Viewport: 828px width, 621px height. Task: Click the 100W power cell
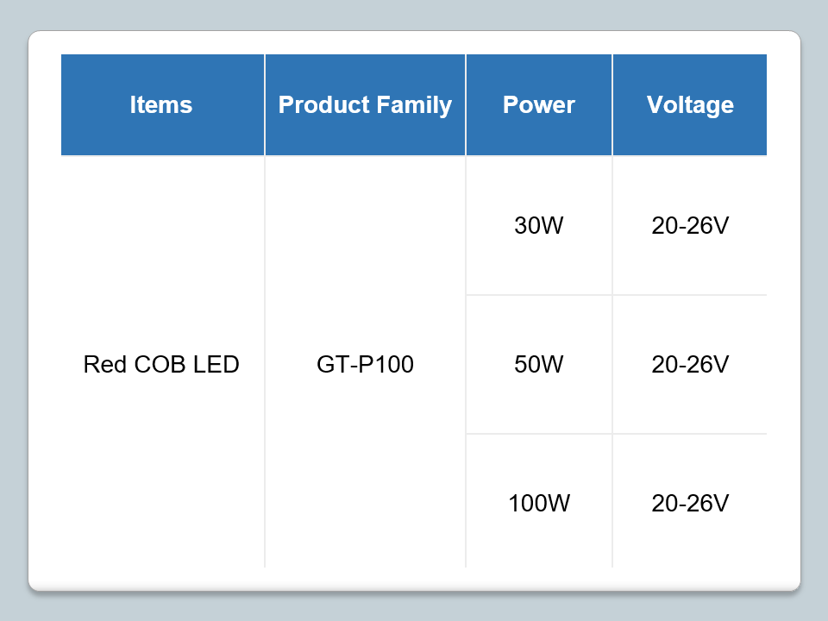539,503
